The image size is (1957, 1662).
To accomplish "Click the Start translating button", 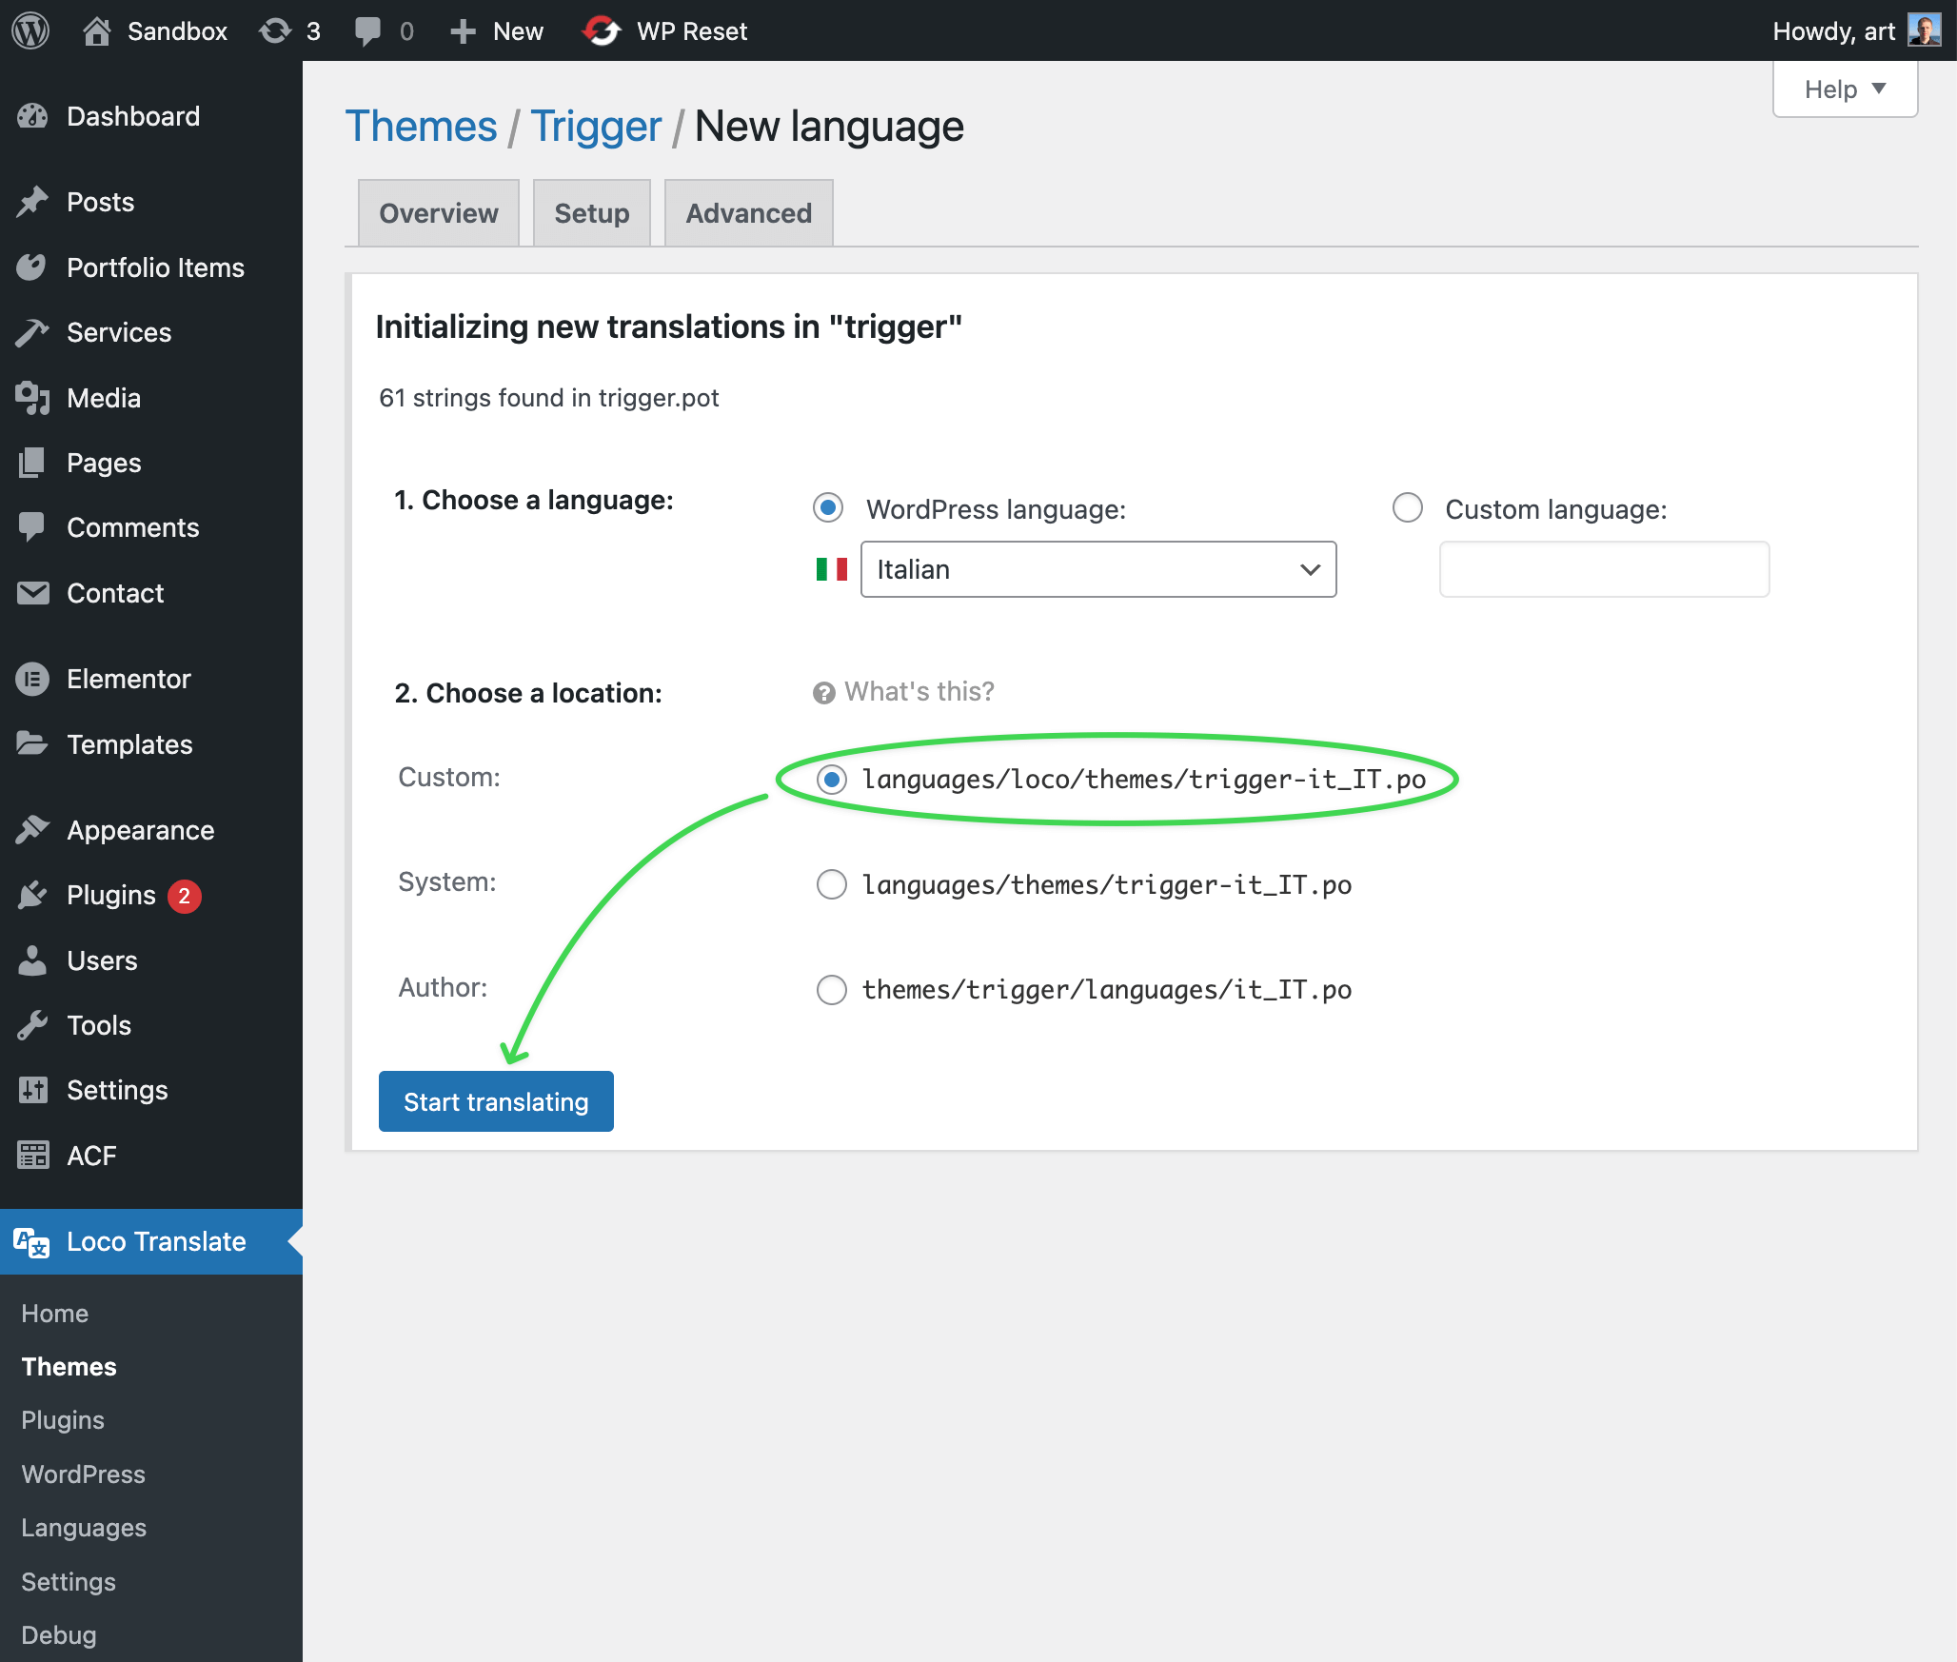I will (x=495, y=1101).
